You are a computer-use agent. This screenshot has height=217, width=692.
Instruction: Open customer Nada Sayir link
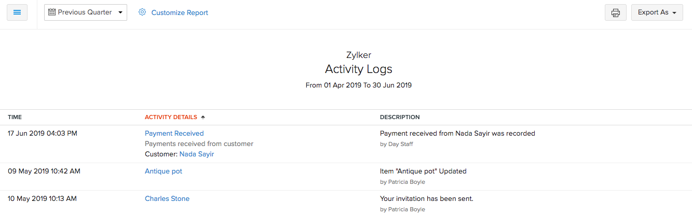click(x=196, y=154)
